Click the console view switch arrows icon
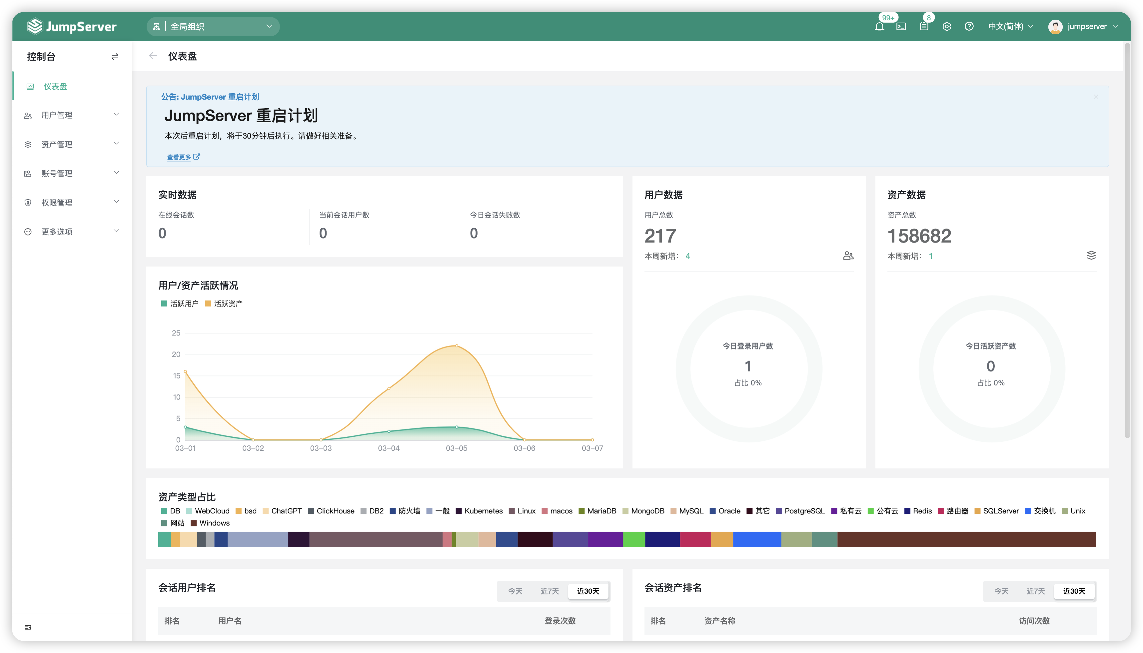This screenshot has width=1143, height=653. [x=115, y=57]
